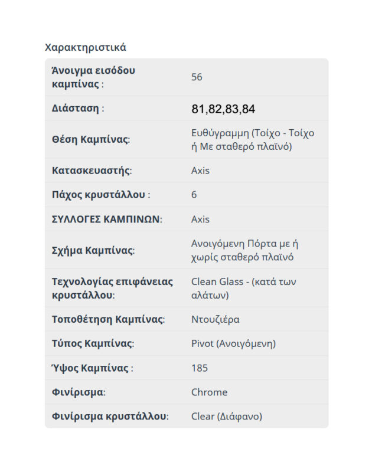372x472 pixels.
Task: Click the Clear (Διάφανο) glass finish value
Action: [x=226, y=417]
